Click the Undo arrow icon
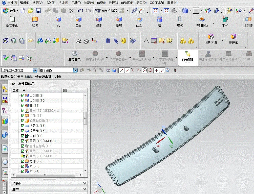Screen dimensions: 254x194 (x=80, y=11)
